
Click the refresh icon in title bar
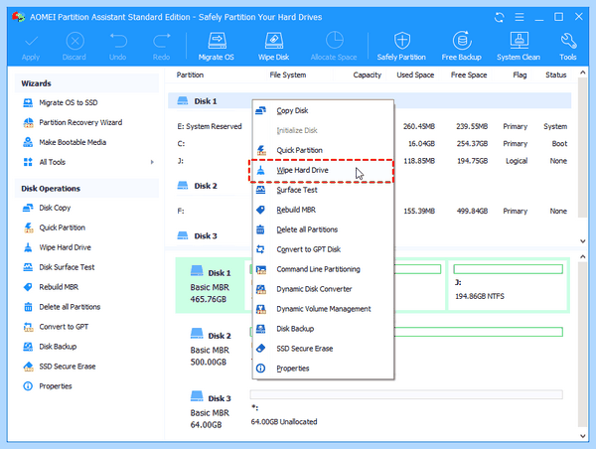click(499, 17)
